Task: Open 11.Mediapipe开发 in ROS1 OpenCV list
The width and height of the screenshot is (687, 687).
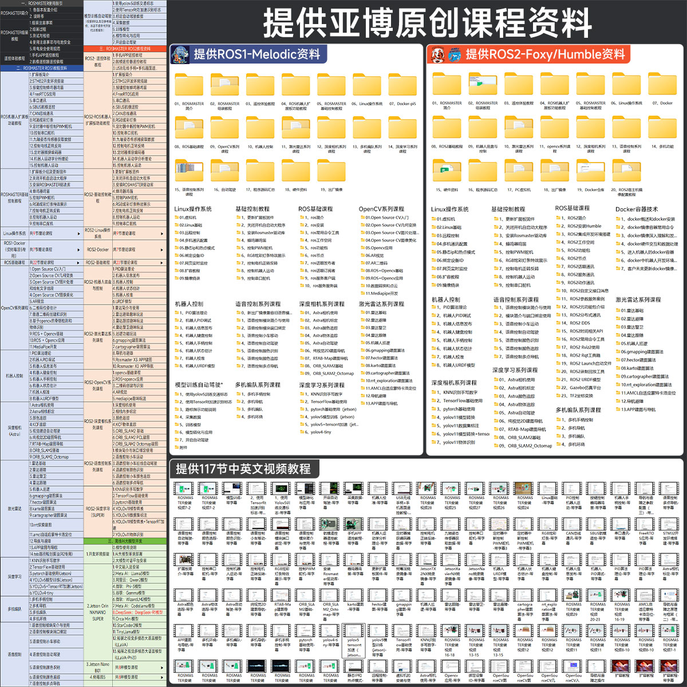Action: [378, 293]
